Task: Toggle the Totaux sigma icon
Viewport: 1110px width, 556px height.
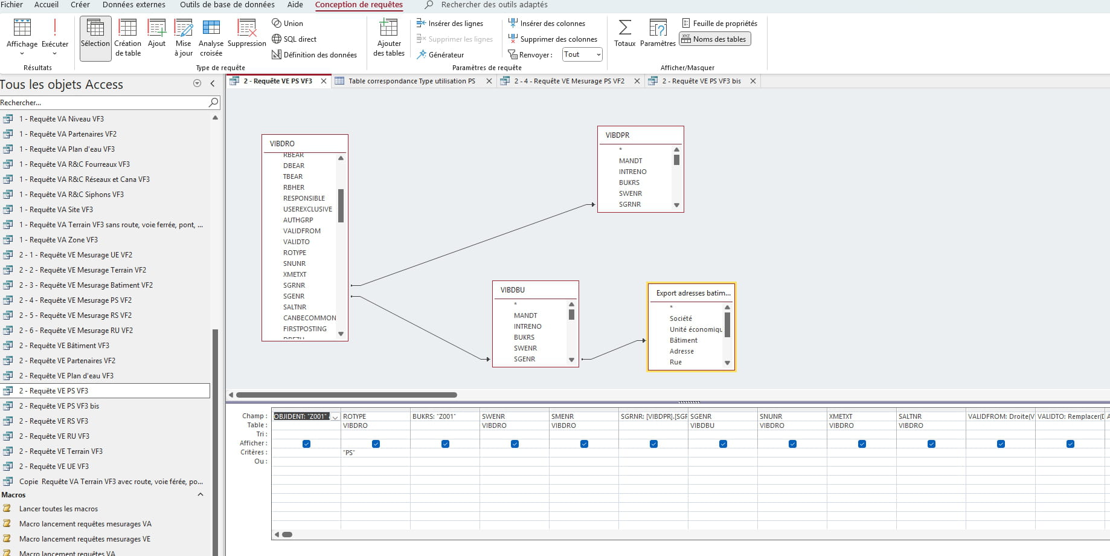Action: coord(624,33)
